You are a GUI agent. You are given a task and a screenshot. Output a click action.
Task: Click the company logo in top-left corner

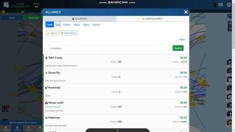click(x=6, y=4)
